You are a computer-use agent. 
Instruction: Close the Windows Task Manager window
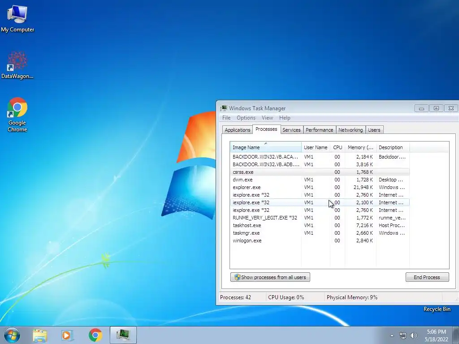(451, 108)
